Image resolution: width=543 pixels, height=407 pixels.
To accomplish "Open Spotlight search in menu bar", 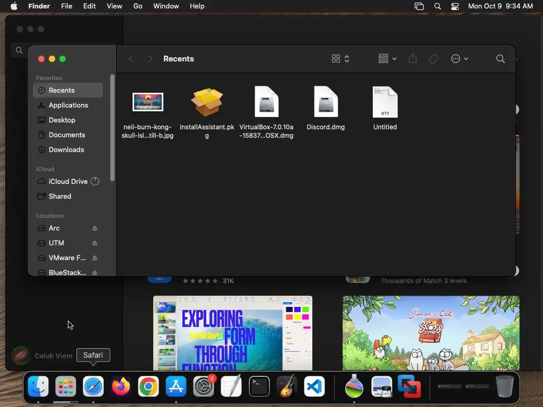I will pyautogui.click(x=437, y=6).
